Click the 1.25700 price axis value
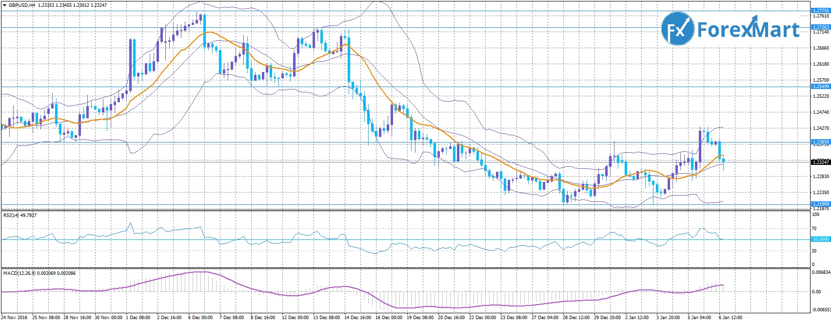The image size is (831, 323). point(821,80)
